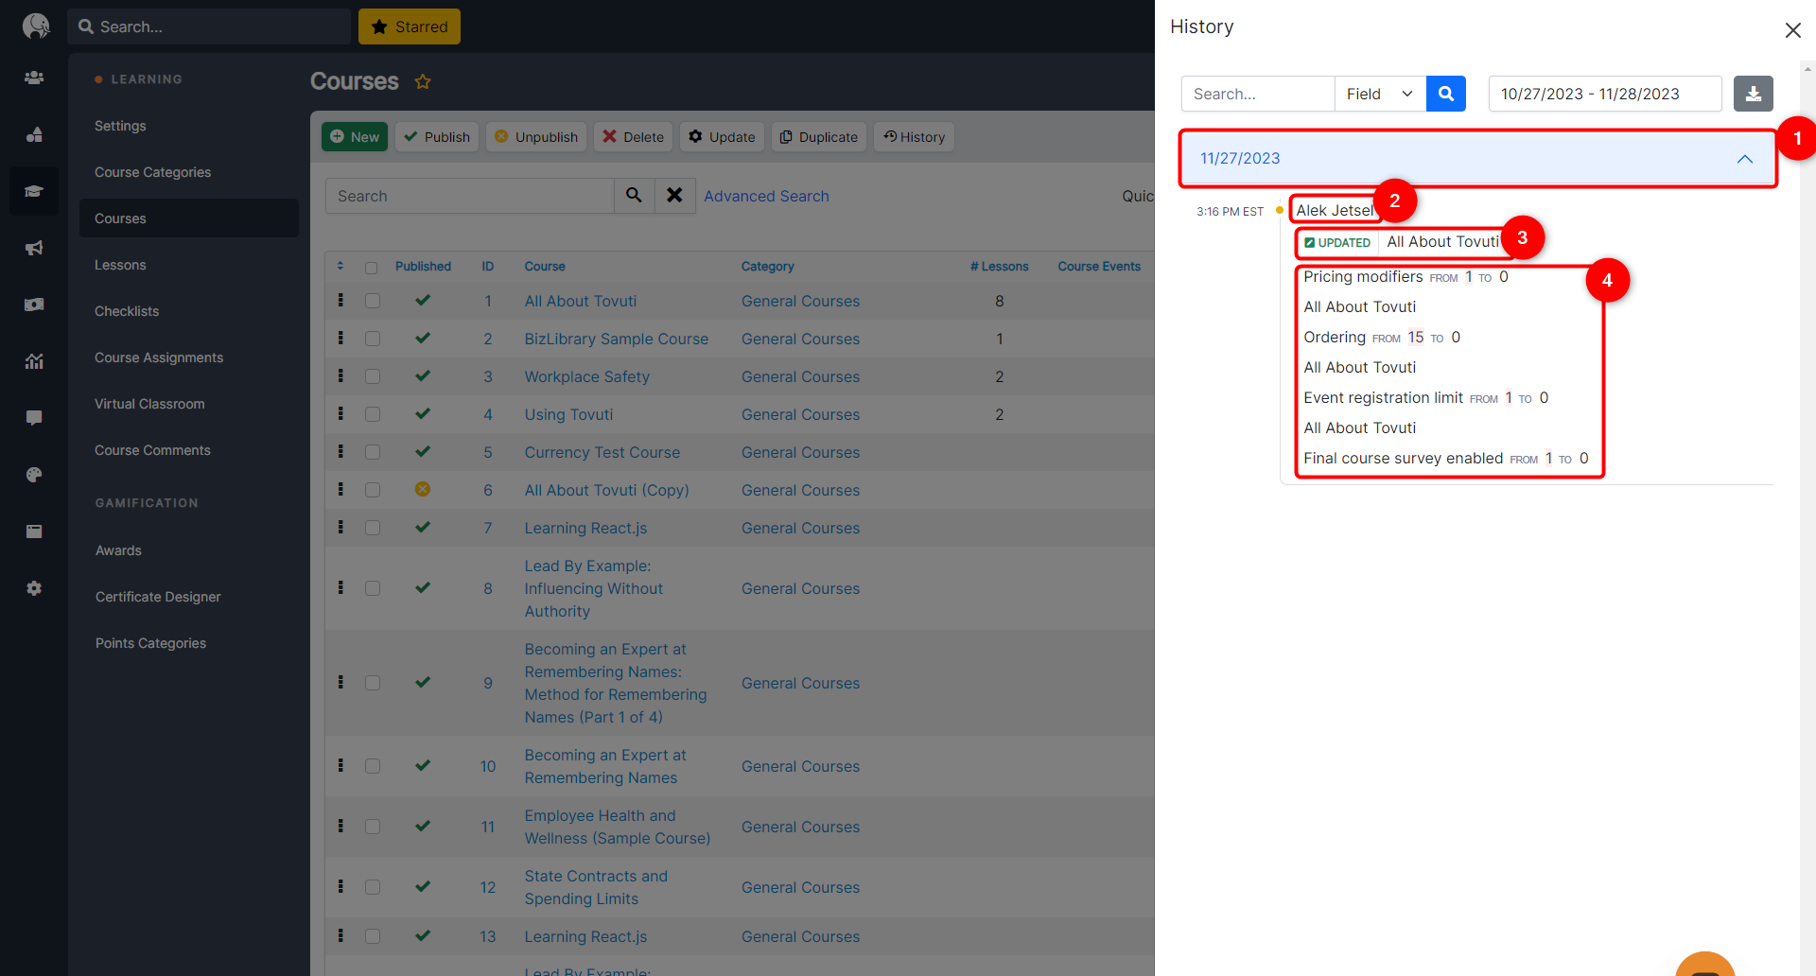Open the three-dot menu for All About Tovuti

click(340, 301)
